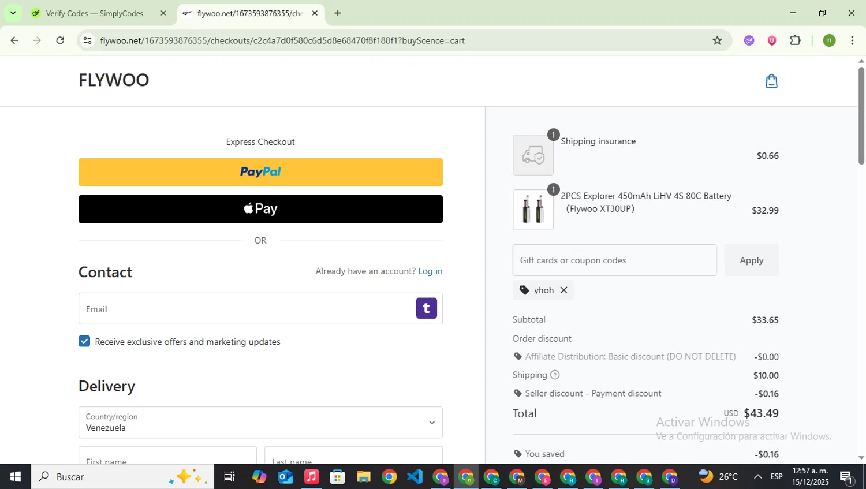Expand the Country/region Venezuela dropdown

point(260,422)
